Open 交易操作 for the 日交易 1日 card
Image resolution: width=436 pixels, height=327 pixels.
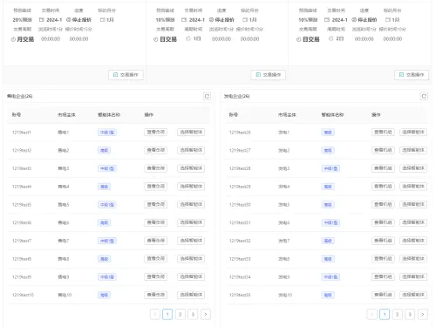269,75
